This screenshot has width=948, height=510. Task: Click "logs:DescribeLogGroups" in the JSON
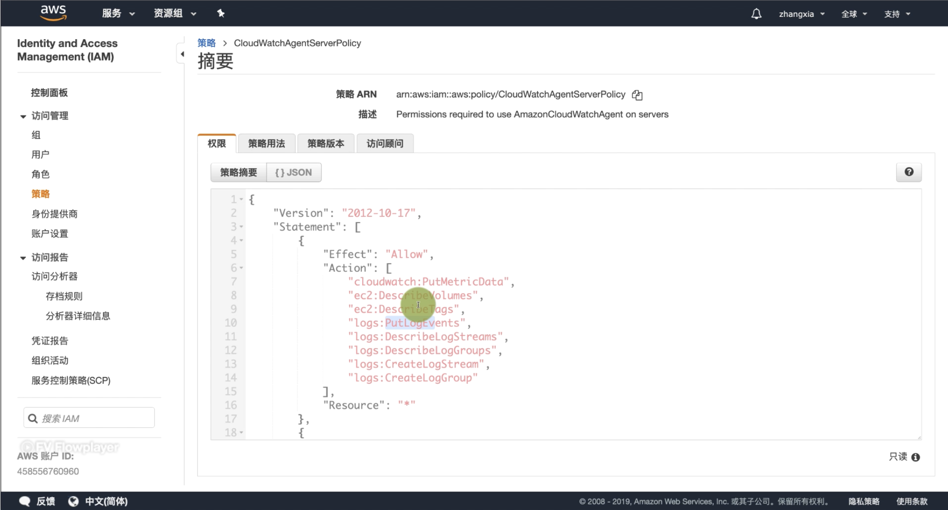[422, 351]
